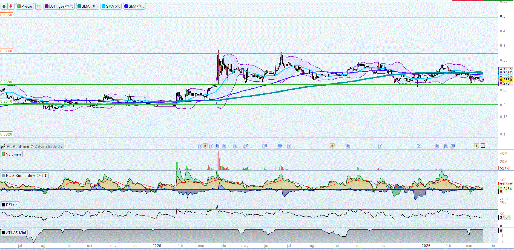Image resolution: width=514 pixels, height=250 pixels.
Task: Open the Volumen panel settings
Action: [12, 154]
